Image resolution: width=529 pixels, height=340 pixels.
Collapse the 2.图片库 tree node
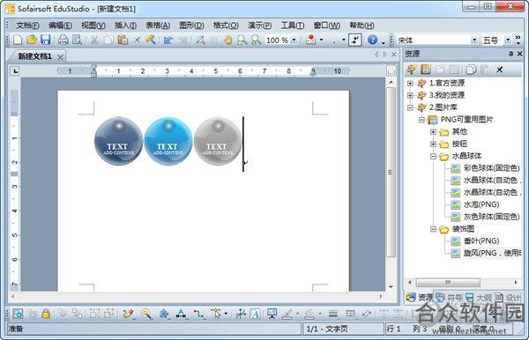pos(410,107)
